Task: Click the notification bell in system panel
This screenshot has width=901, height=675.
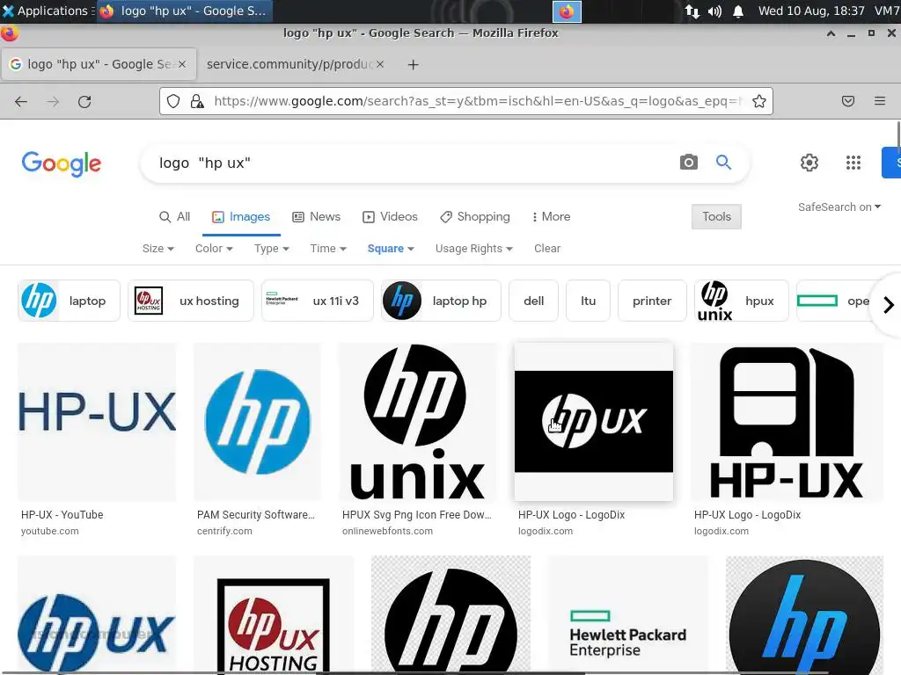Action: (x=738, y=11)
